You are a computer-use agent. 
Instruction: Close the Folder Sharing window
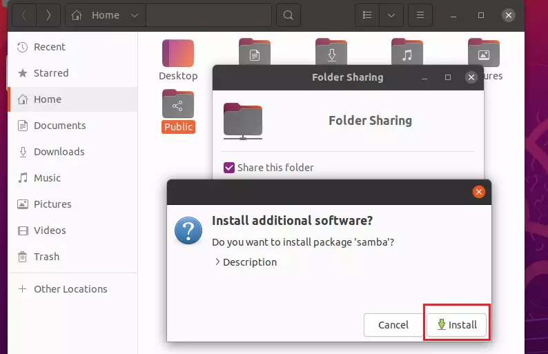pyautogui.click(x=471, y=77)
